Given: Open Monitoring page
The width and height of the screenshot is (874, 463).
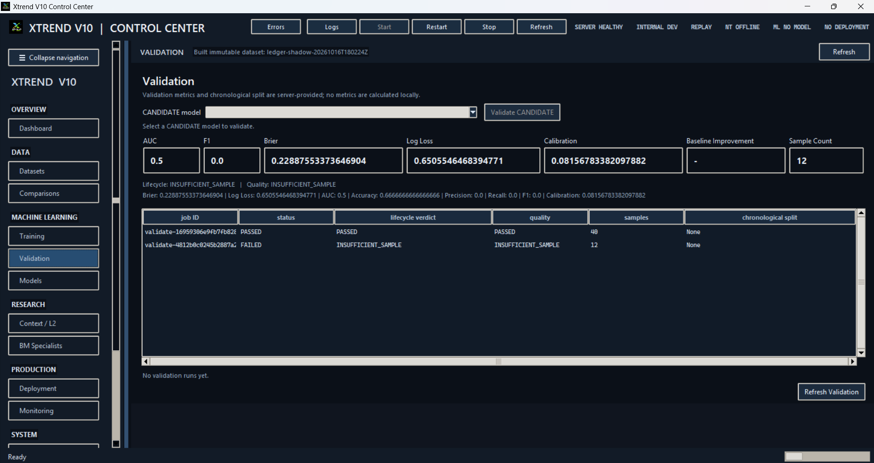Looking at the screenshot, I should pyautogui.click(x=53, y=411).
